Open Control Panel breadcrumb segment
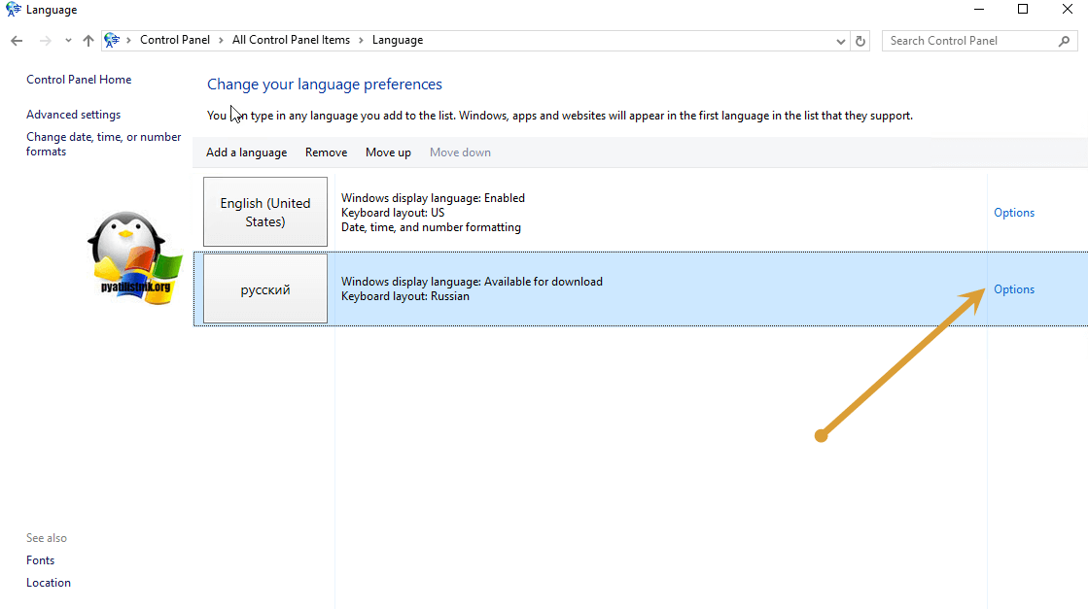The image size is (1088, 609). point(174,41)
